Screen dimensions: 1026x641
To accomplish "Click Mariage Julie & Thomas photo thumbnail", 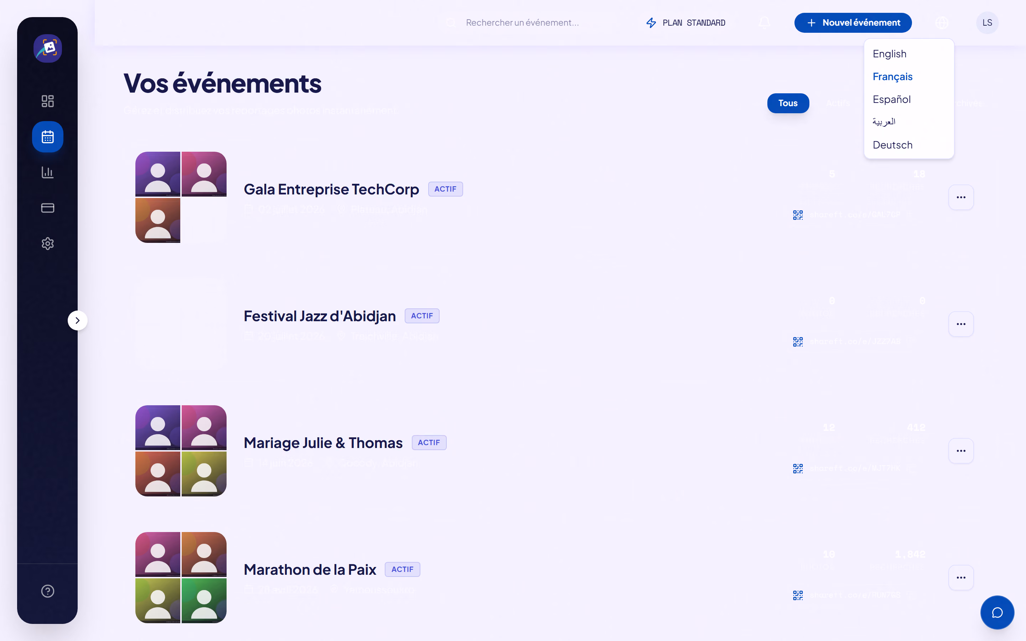I will [x=181, y=450].
